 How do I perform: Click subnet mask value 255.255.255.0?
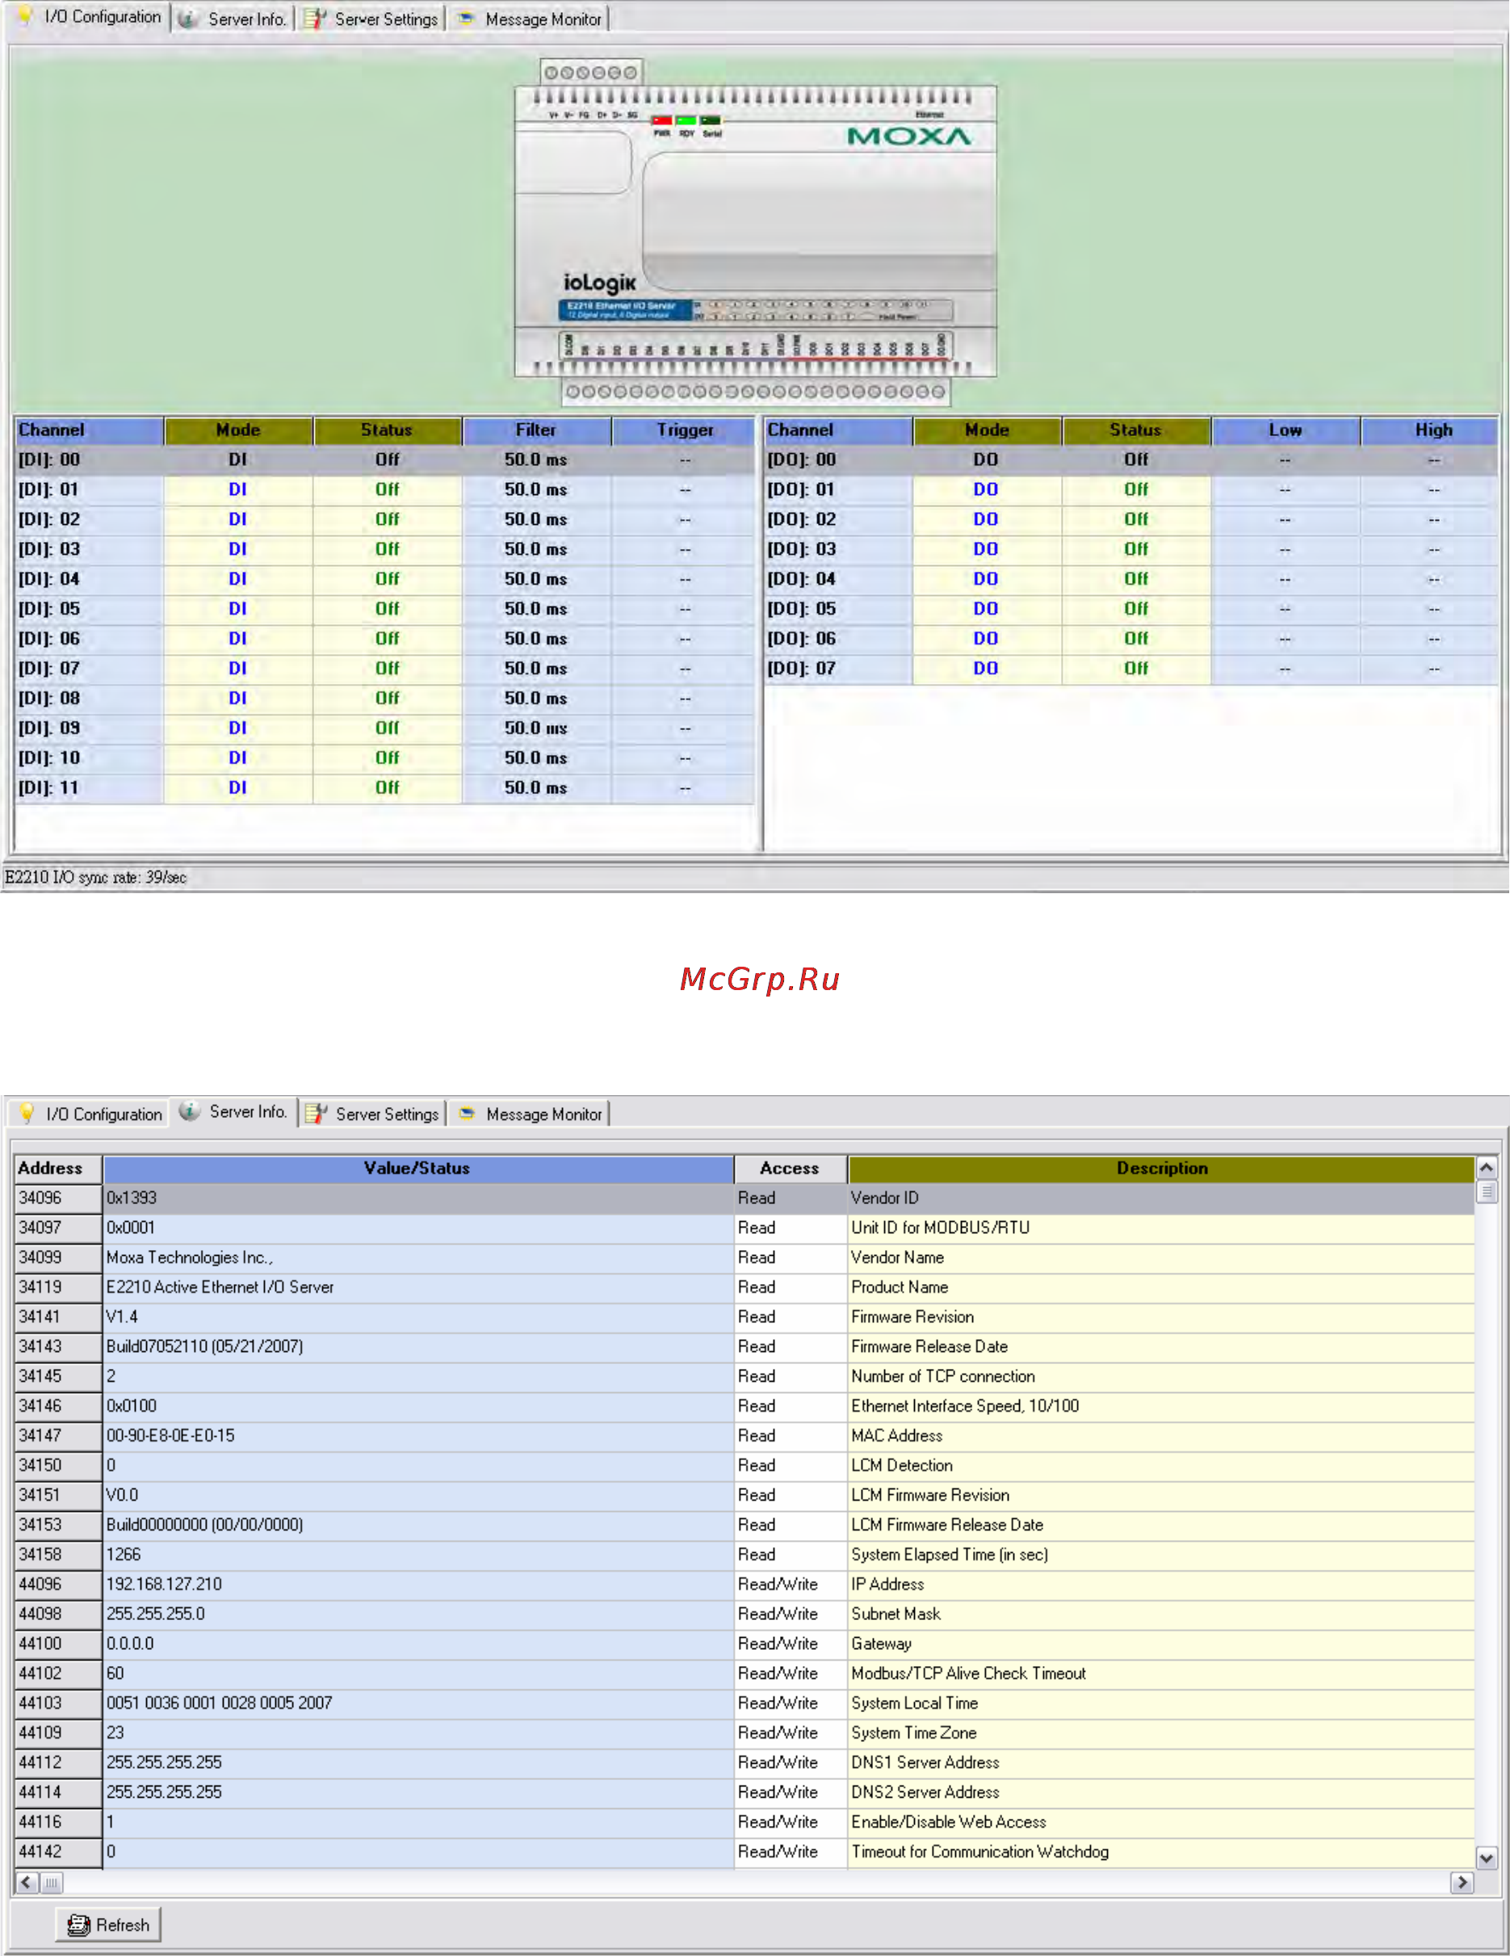tap(155, 1614)
